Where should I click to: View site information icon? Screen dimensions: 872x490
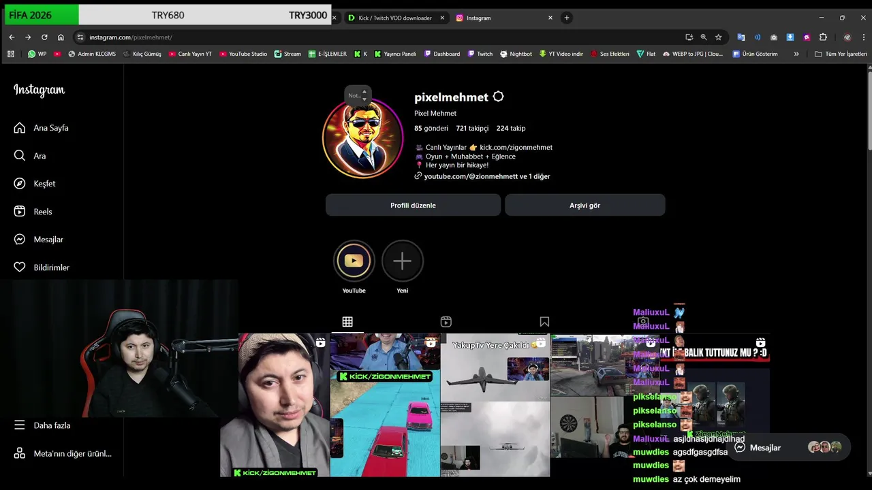[x=80, y=37]
